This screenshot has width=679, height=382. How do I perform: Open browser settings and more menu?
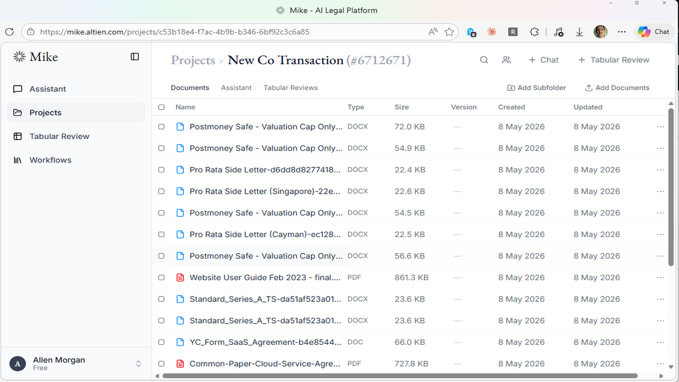(622, 32)
